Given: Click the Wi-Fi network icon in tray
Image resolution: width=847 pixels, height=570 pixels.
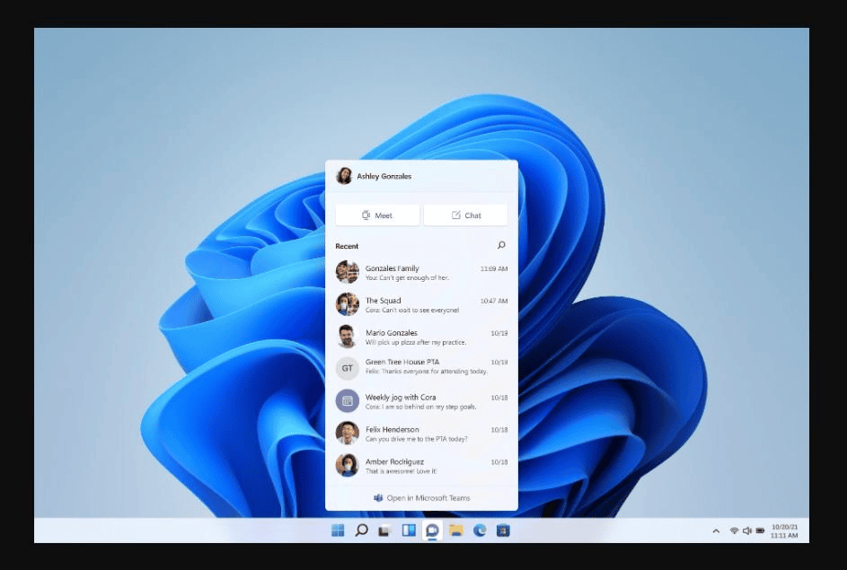Looking at the screenshot, I should click(x=734, y=531).
